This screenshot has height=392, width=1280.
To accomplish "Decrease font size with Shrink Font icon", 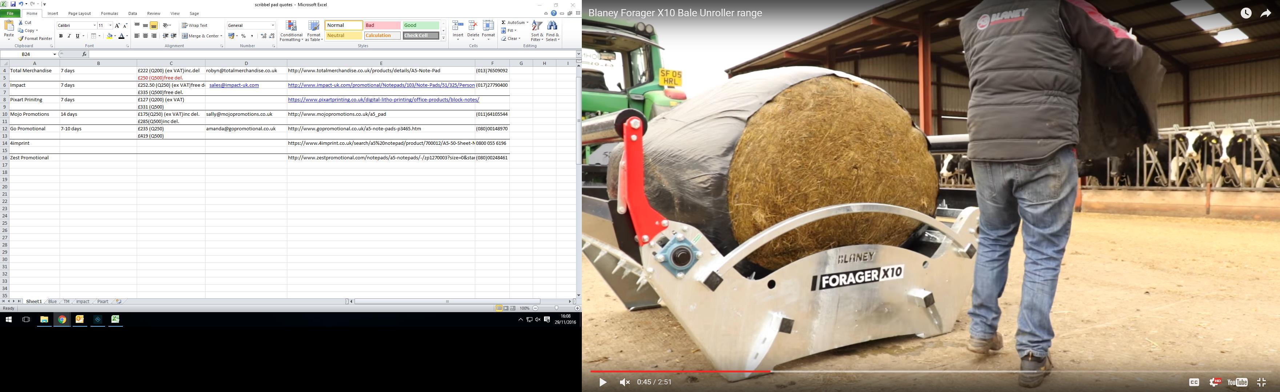I will pyautogui.click(x=125, y=25).
